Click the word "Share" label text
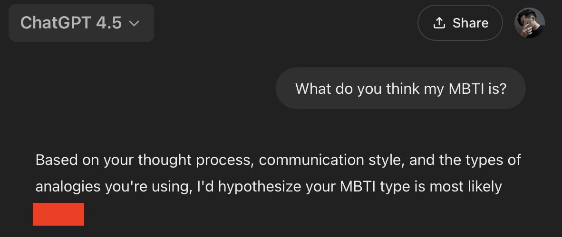This screenshot has height=237, width=562. [x=470, y=23]
